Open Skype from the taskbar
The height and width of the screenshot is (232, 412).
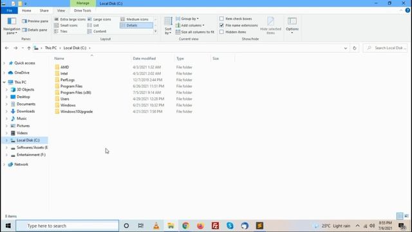[230, 226]
